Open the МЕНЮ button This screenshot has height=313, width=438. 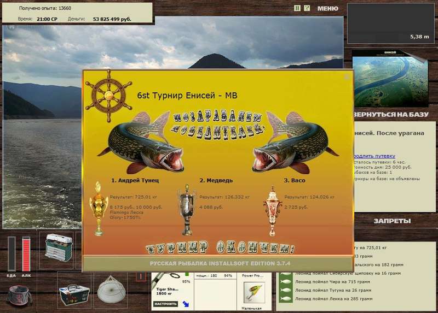point(327,9)
